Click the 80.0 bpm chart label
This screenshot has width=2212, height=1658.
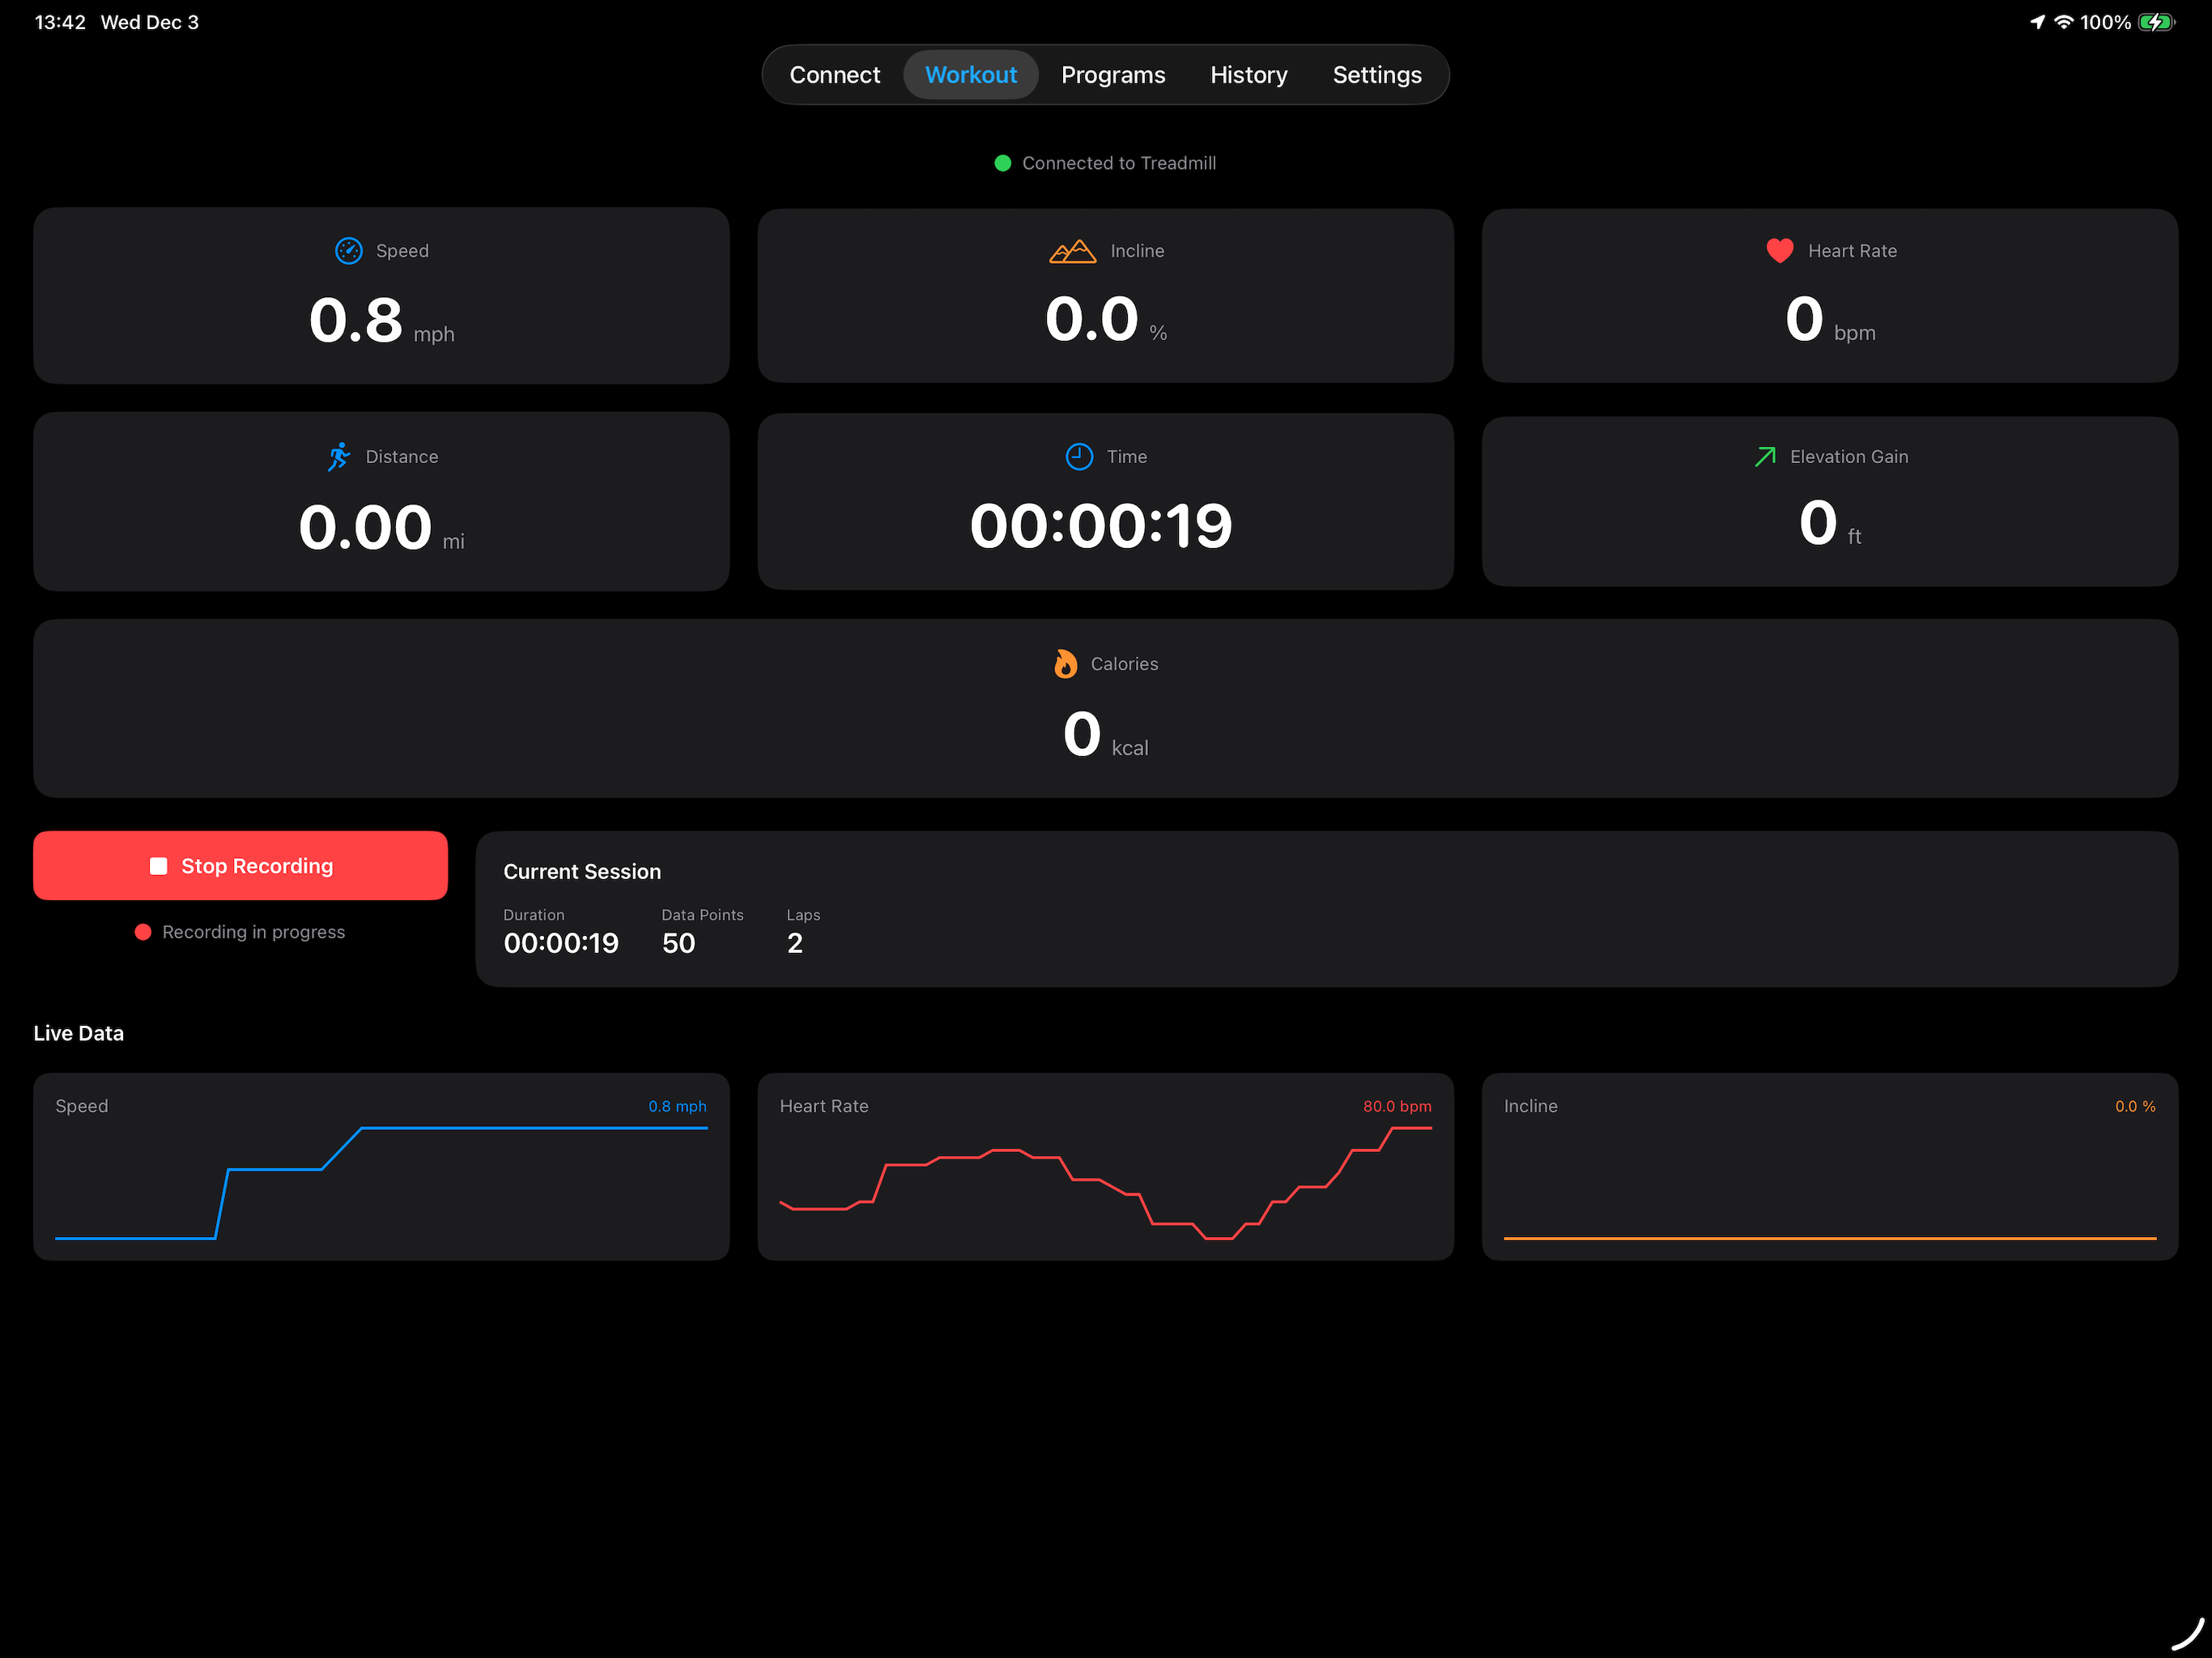click(x=1397, y=1106)
